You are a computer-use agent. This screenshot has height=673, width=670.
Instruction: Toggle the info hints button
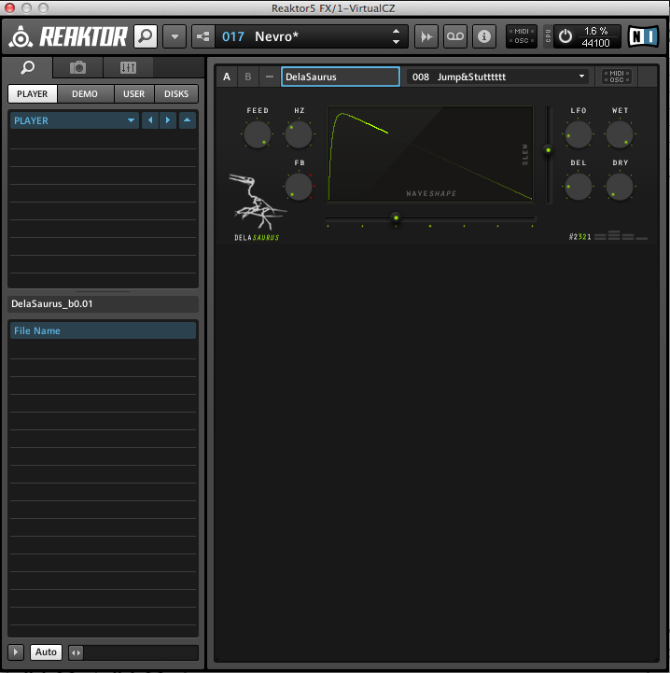pos(484,36)
